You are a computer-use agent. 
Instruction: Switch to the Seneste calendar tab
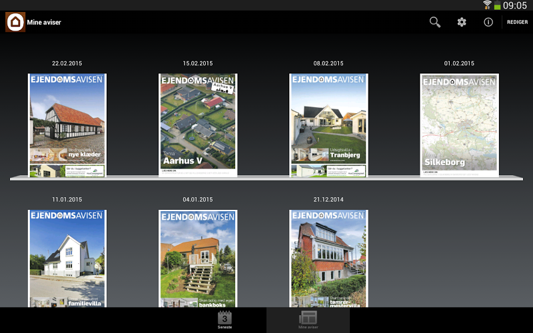coord(225,320)
